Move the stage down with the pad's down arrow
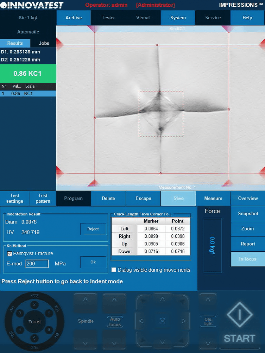The image size is (265, 353). point(163,342)
